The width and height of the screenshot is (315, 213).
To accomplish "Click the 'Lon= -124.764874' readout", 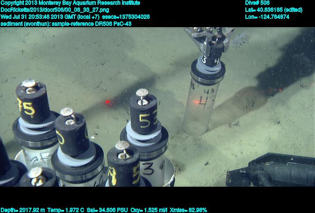I will coord(267,17).
